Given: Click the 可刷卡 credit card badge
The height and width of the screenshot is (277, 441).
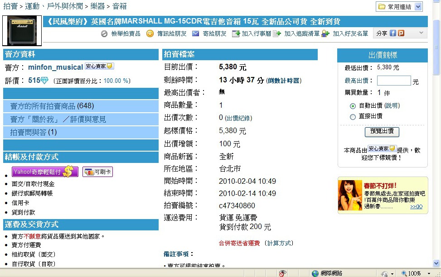Looking at the screenshot, I should coord(97,172).
